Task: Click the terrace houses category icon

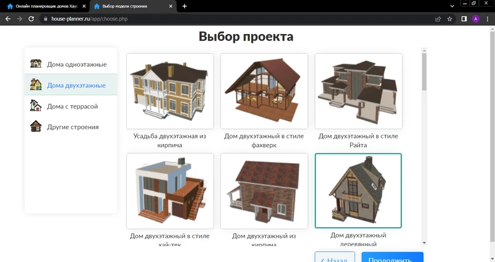Action: [x=36, y=106]
